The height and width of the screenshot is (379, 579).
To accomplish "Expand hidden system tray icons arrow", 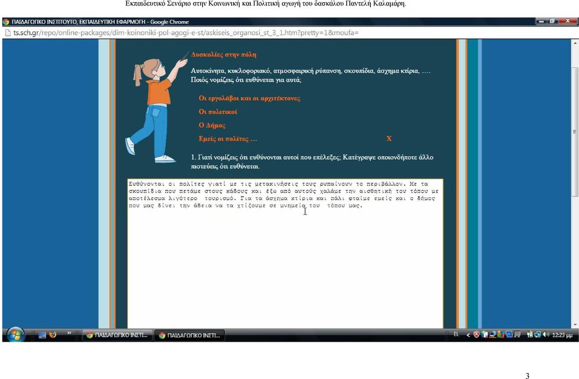I will 468,335.
